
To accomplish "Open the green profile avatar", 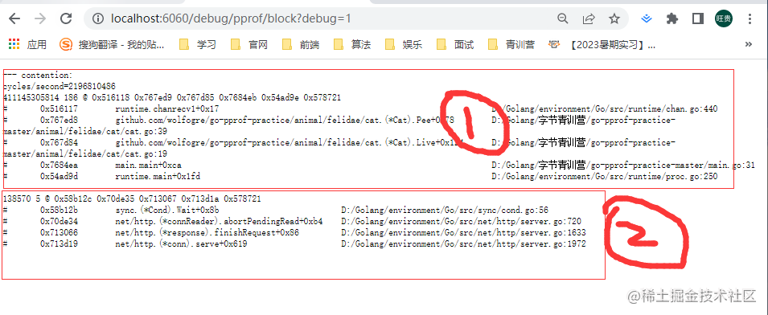I will click(x=724, y=19).
